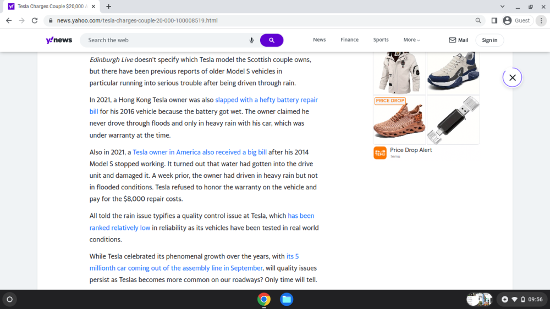Open 'slapped with a hefty battery repair' link
The width and height of the screenshot is (550, 309).
266,100
